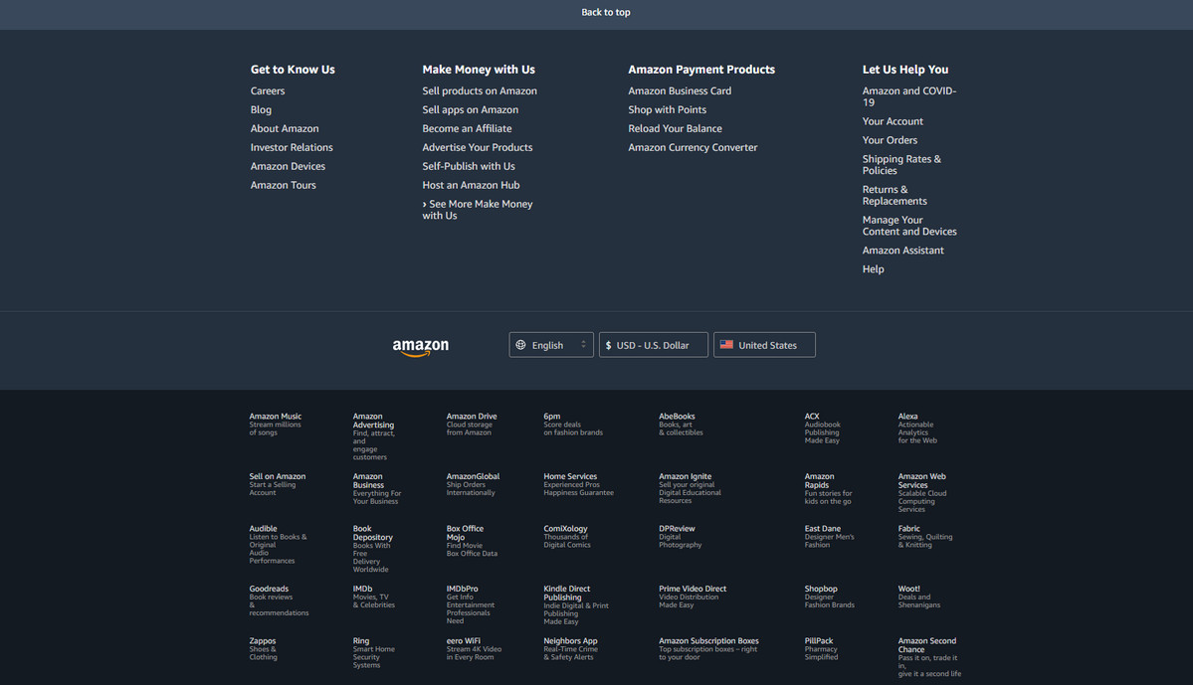The height and width of the screenshot is (685, 1193).
Task: Open Become an Affiliate link
Action: pyautogui.click(x=468, y=128)
